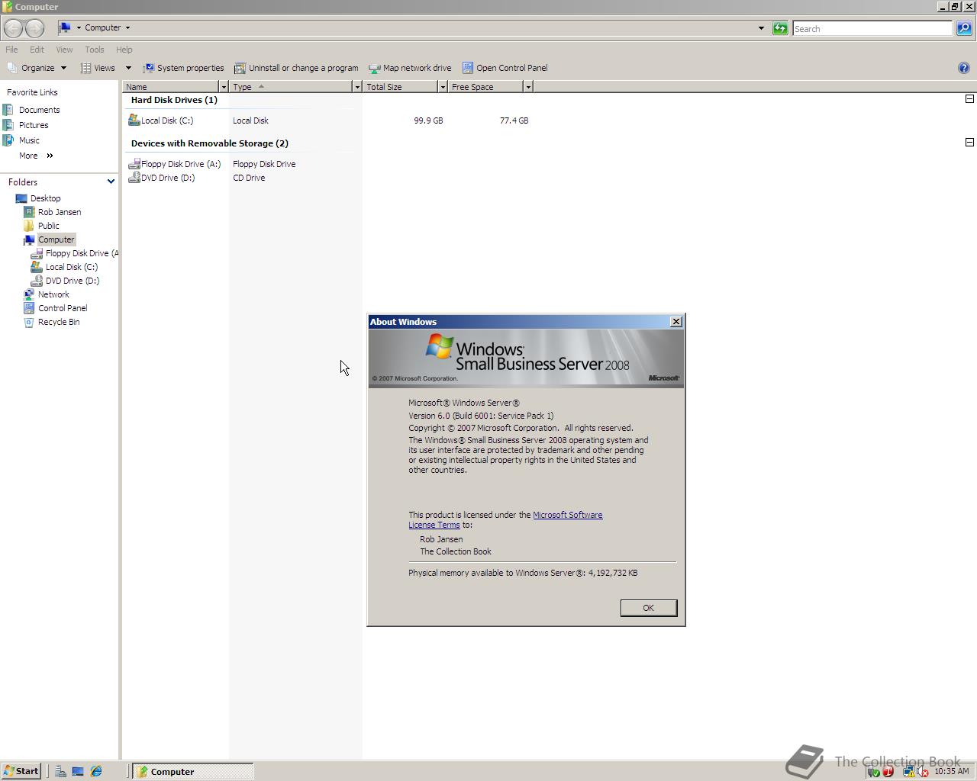Click 77.4 GB free space value
Screen dimensions: 977x781
pyautogui.click(x=514, y=121)
